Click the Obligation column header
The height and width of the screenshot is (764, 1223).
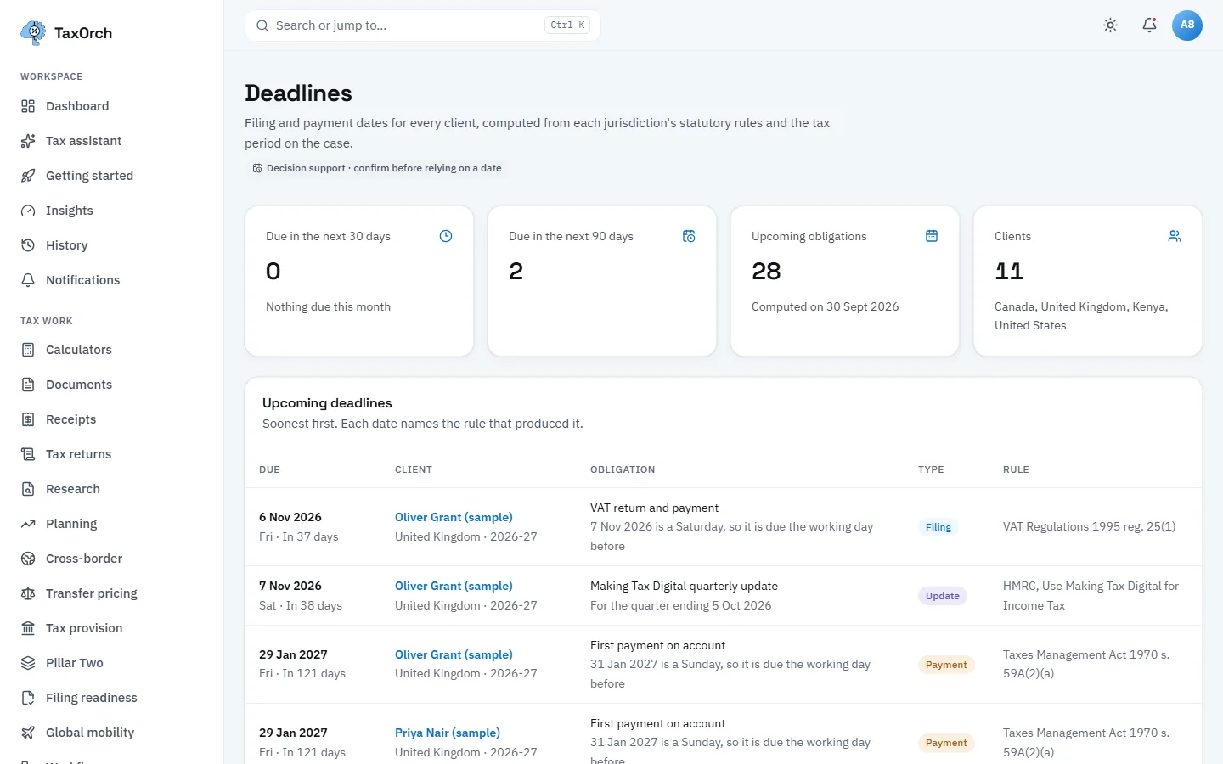pos(623,469)
